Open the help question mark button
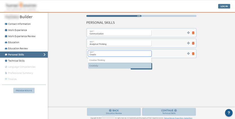Screen dimensions: 235x119 point(229,113)
